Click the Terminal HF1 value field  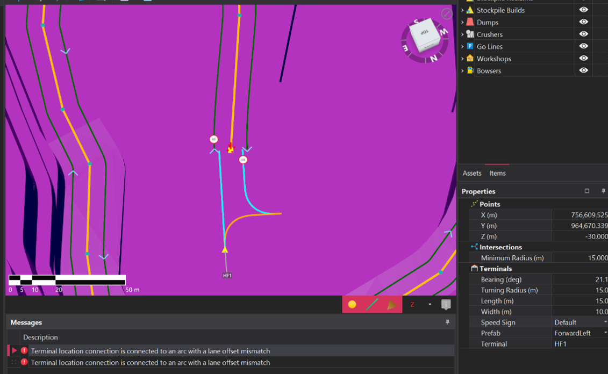pyautogui.click(x=580, y=344)
